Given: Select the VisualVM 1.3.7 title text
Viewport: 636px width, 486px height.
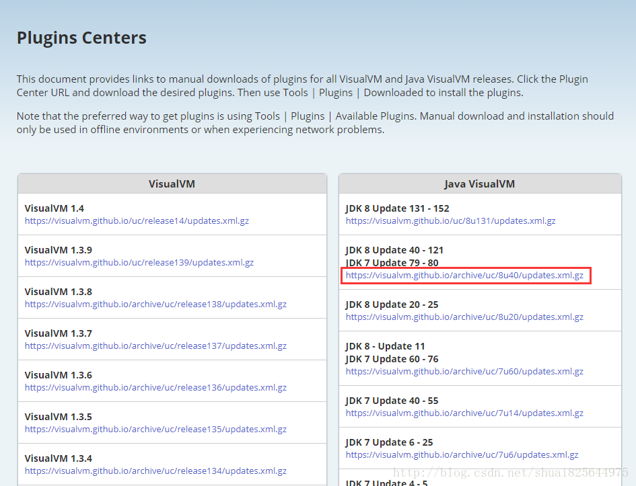Looking at the screenshot, I should [59, 333].
